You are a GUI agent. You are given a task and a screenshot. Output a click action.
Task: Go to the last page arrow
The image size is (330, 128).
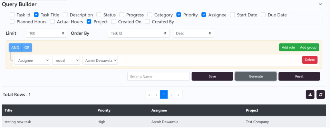coord(179,95)
